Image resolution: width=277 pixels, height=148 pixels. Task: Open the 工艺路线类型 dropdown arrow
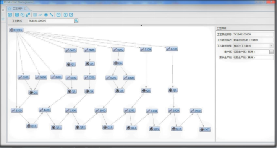point(271,46)
